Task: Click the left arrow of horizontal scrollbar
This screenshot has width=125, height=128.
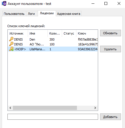Action: 10,108
